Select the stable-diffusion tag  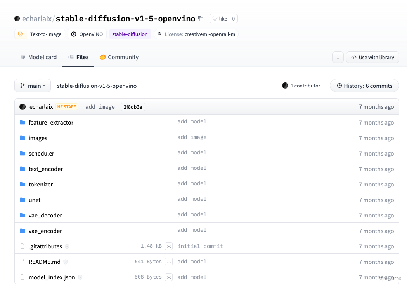130,34
